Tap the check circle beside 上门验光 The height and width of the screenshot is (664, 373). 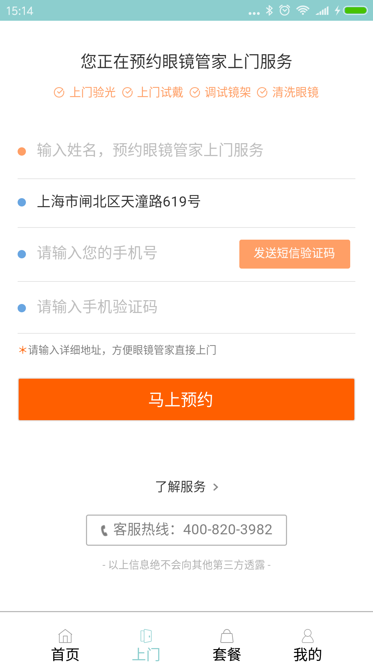[59, 93]
